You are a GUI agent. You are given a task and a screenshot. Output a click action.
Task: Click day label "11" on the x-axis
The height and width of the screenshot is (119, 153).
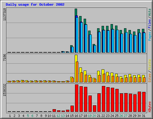click(54, 116)
